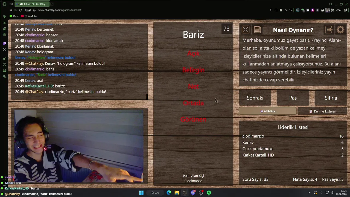Click the heart bookmark icon in toolbar
350x197 pixels.
(x=291, y=10)
